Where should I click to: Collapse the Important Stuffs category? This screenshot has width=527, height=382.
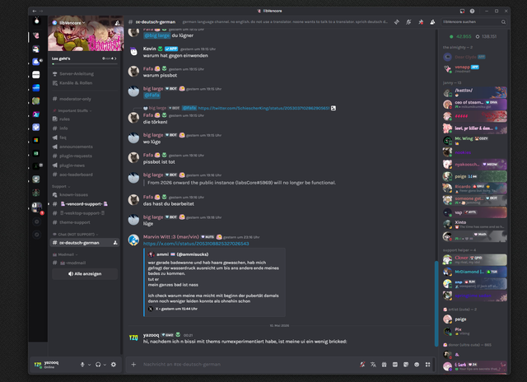[x=72, y=110]
